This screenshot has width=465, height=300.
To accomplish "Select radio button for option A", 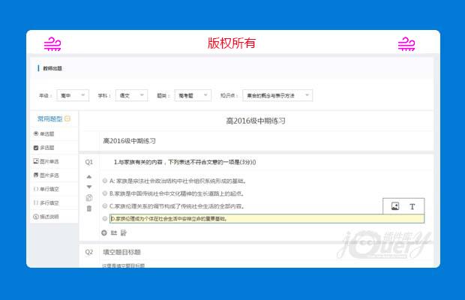I will 105,181.
